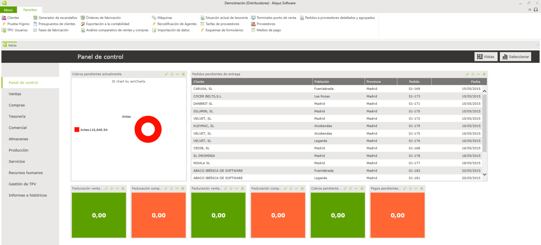Minimize the Cobros pendiente... tile
The width and height of the screenshot is (541, 245).
click(x=356, y=188)
